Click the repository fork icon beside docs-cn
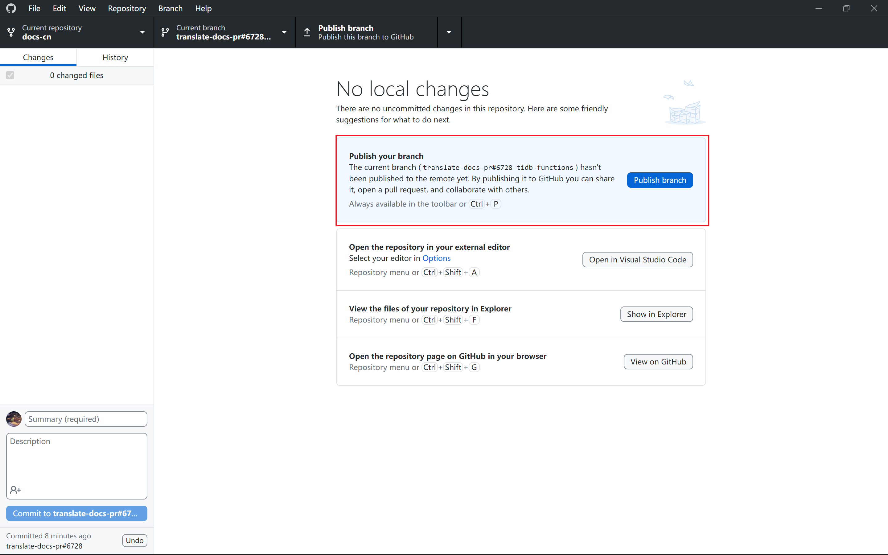Image resolution: width=888 pixels, height=555 pixels. tap(11, 32)
